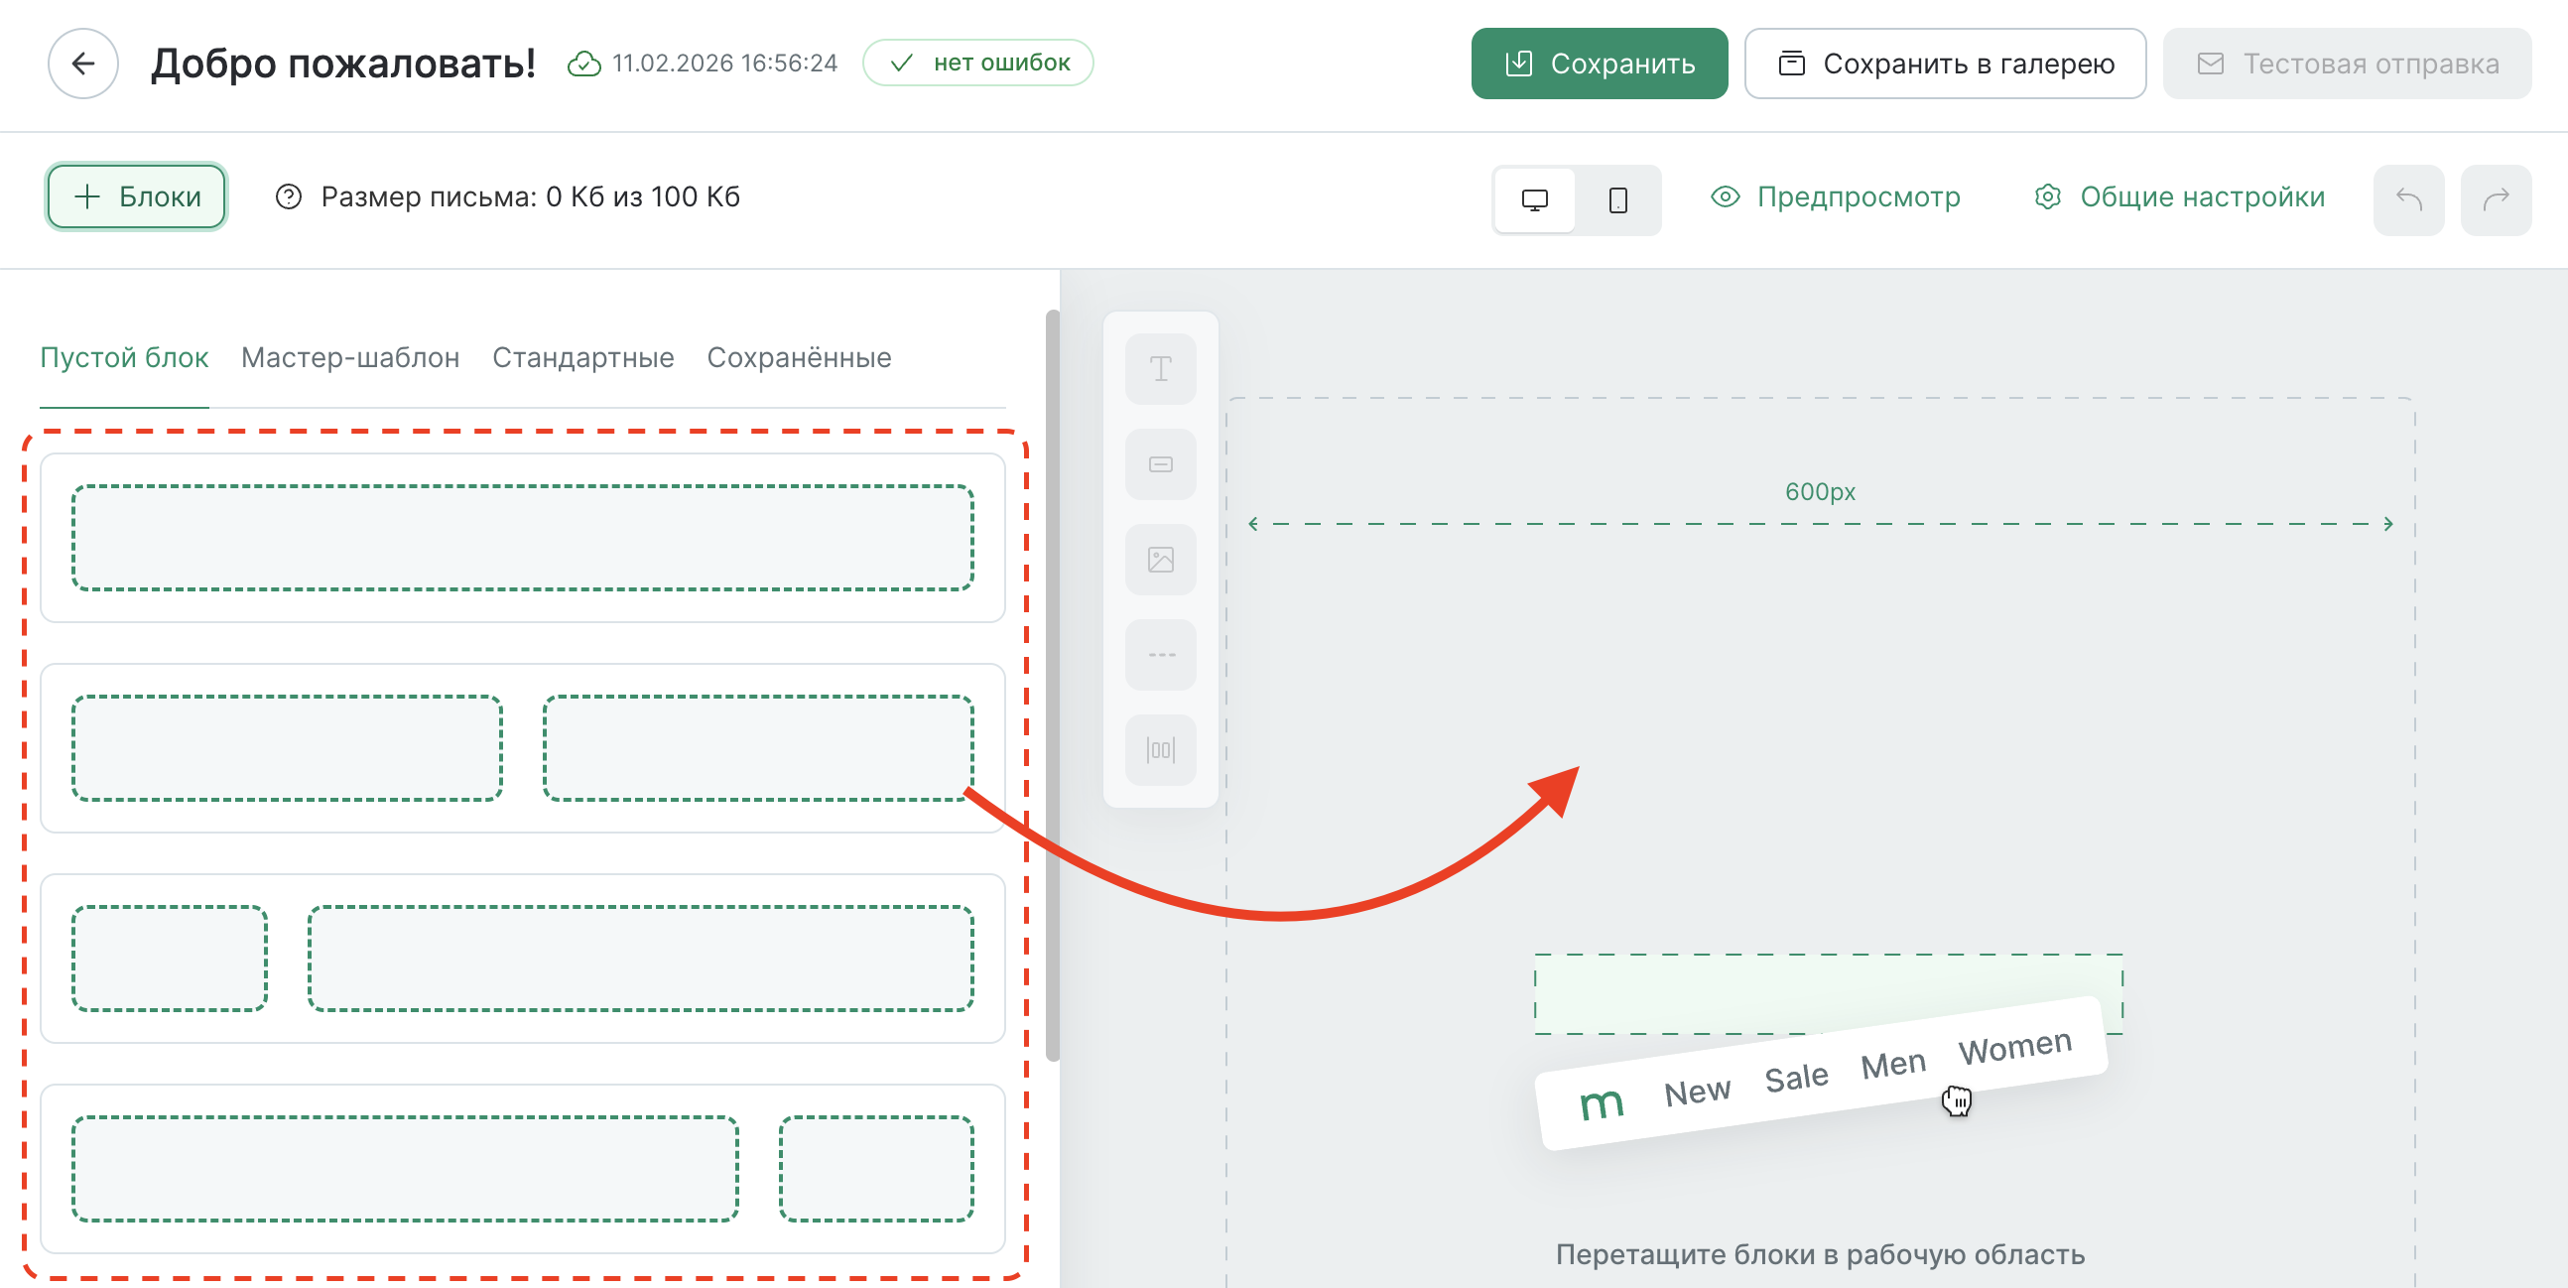2568x1288 pixels.
Task: Open Общие настройки settings
Action: [2202, 196]
